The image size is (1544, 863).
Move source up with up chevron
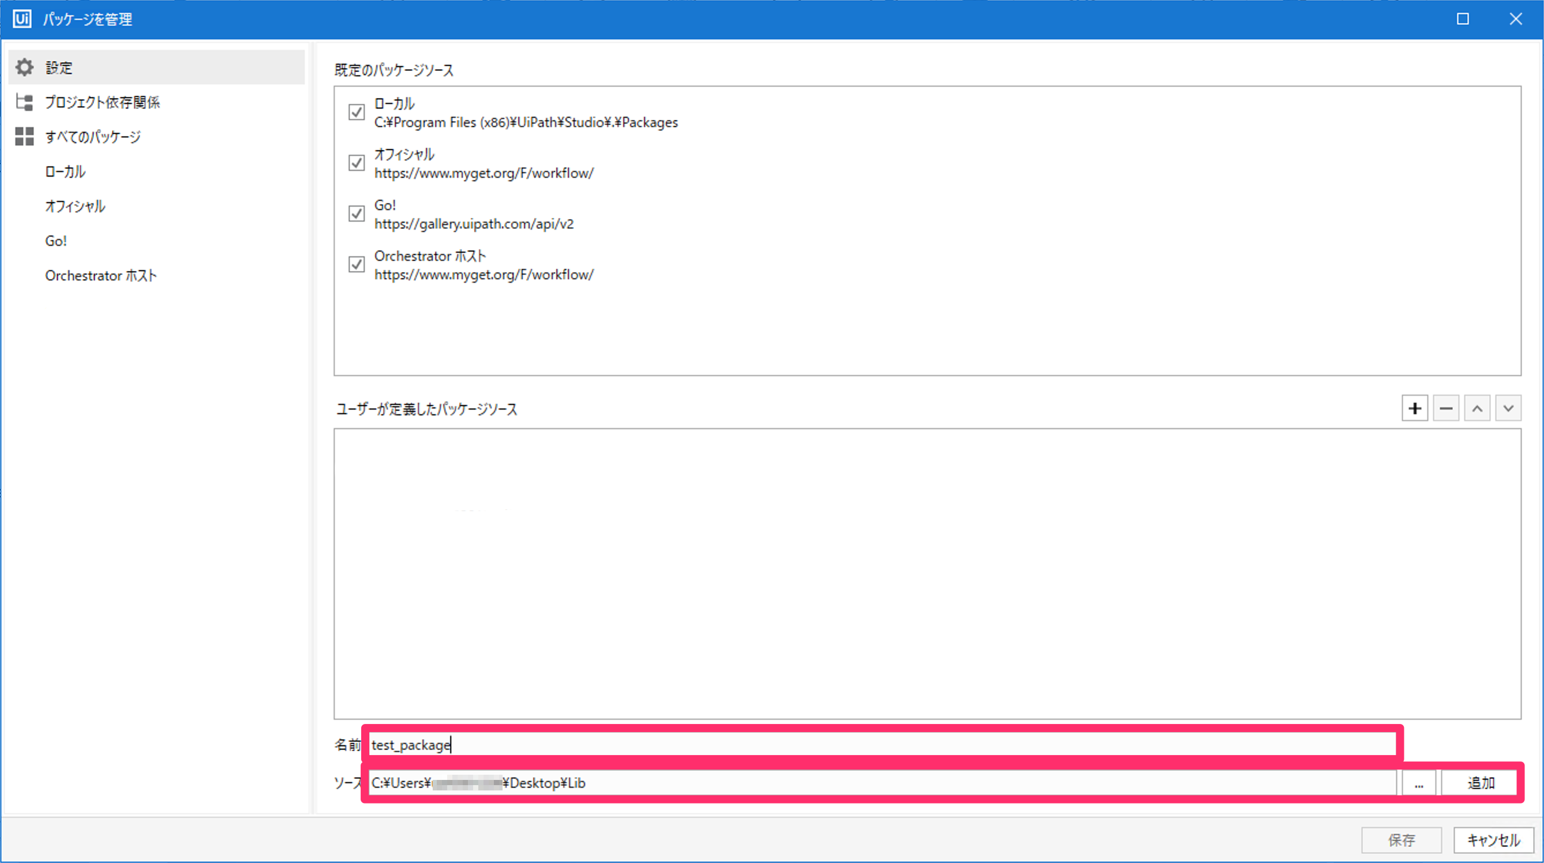pos(1477,409)
